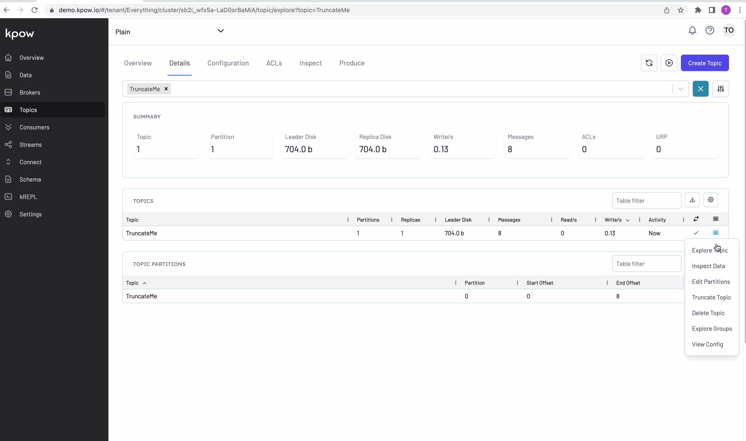Open the help question mark icon

click(709, 30)
